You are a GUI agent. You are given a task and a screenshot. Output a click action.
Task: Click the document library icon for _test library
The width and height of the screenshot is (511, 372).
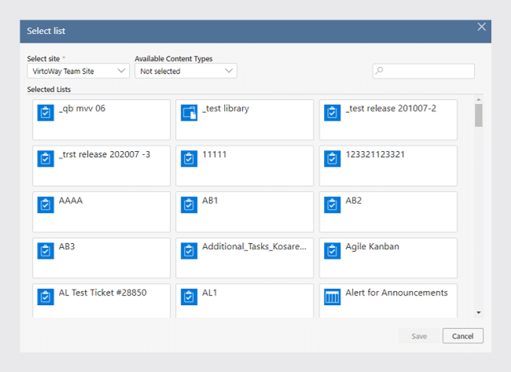point(189,112)
